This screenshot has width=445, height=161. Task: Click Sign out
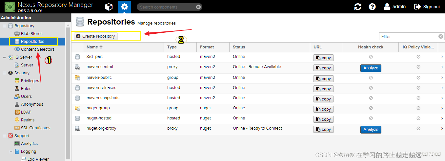[427, 7]
